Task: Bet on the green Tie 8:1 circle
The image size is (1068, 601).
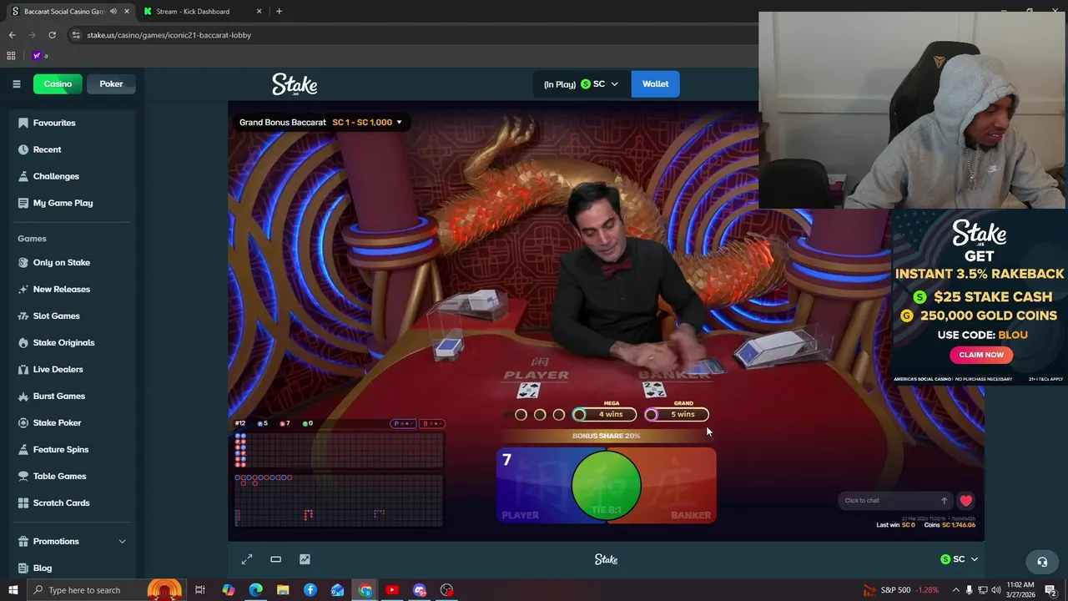Action: 607,486
